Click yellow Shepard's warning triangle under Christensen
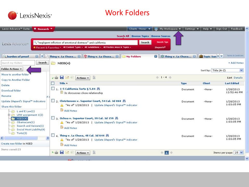 [62, 105]
